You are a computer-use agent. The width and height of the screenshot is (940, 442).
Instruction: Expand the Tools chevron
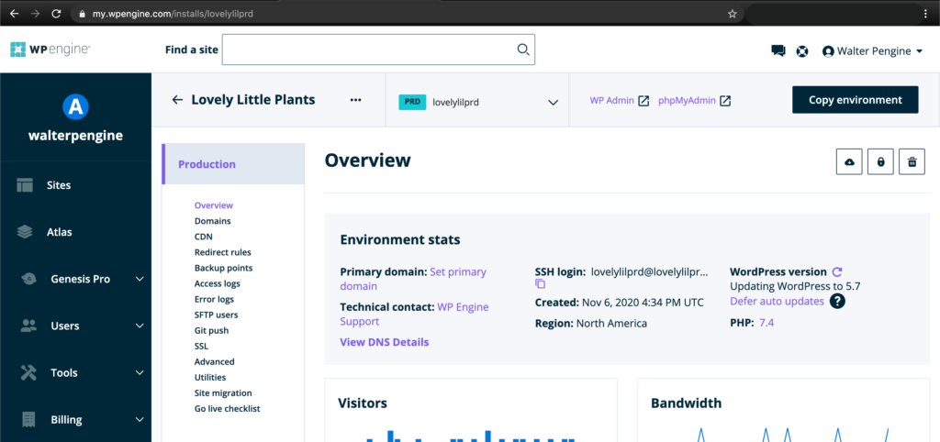pyautogui.click(x=140, y=372)
